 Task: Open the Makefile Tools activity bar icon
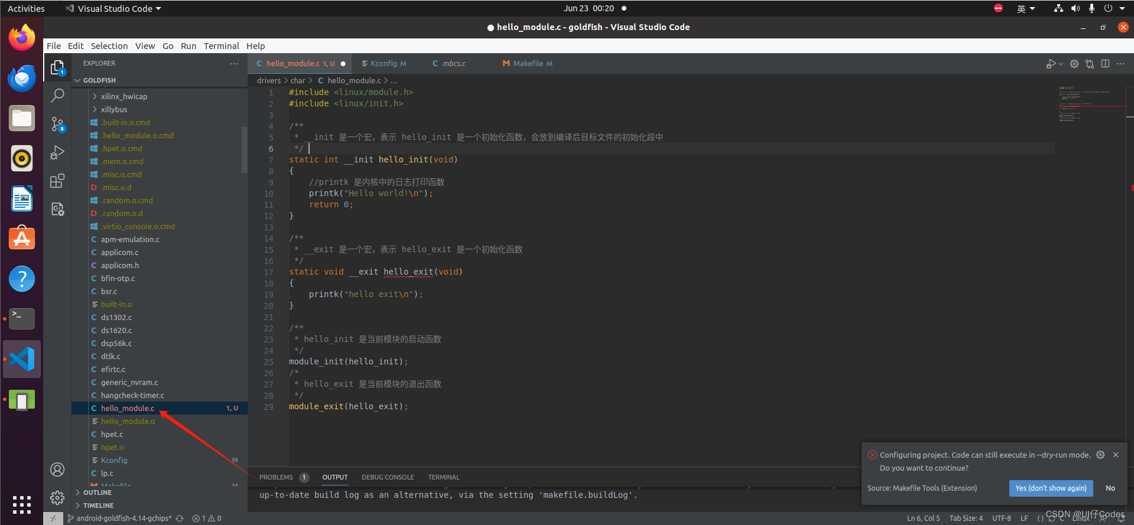point(57,209)
